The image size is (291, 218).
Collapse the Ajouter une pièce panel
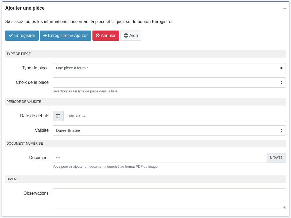[x=285, y=9]
